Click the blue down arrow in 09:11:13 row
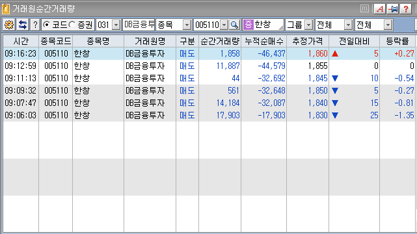Viewport: 417px width, 234px height. click(335, 79)
